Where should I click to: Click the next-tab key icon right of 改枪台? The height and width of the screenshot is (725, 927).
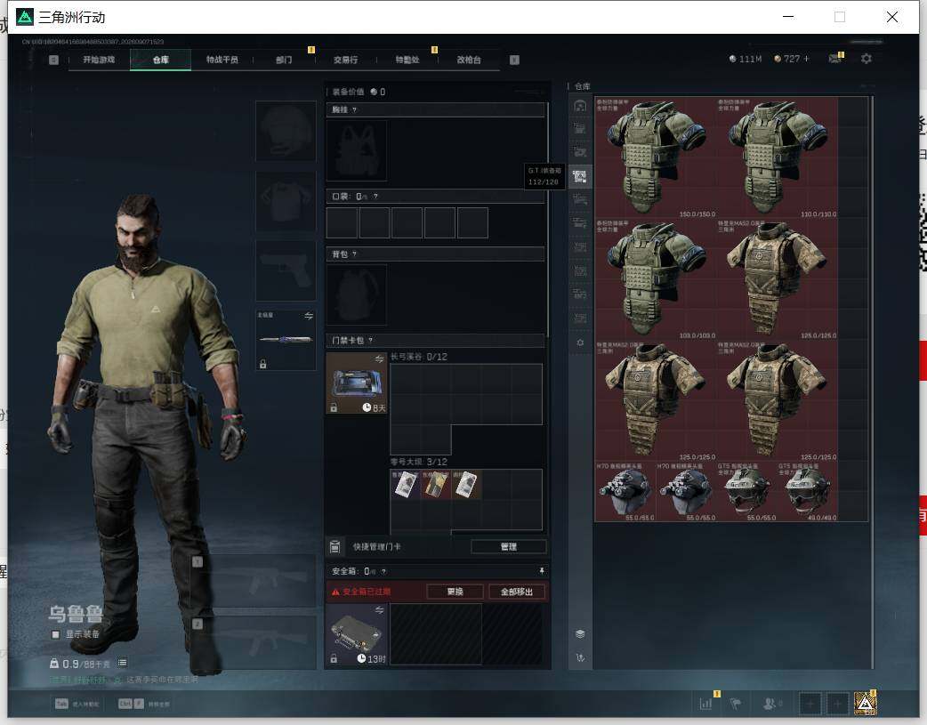click(514, 60)
